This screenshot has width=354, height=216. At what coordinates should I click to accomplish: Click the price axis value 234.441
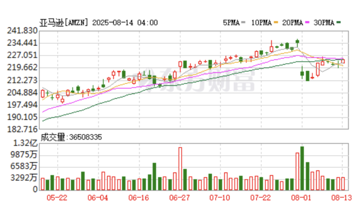pos(22,43)
